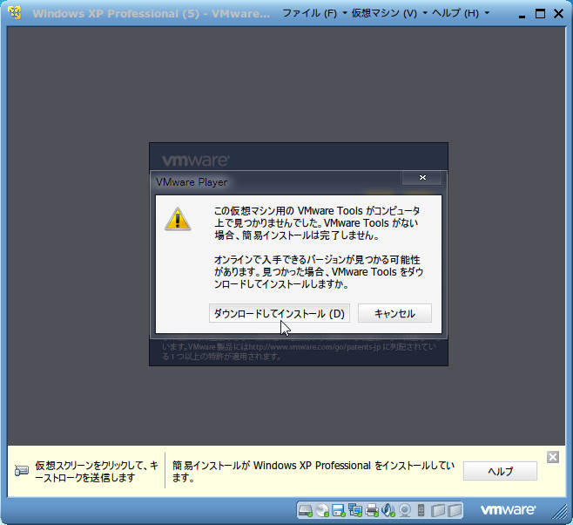Expand the arrow beside ファイル (F)
This screenshot has width=573, height=525.
345,13
